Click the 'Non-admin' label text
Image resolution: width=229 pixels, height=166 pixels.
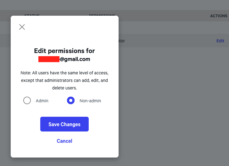tap(90, 101)
